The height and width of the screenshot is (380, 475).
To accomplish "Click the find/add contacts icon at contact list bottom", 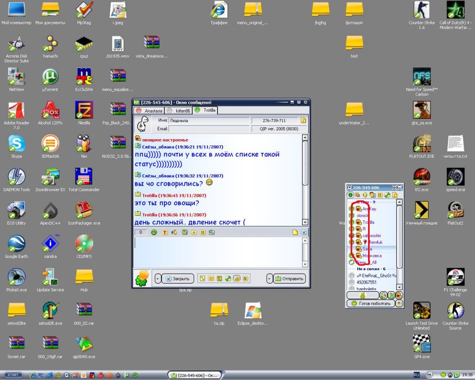I will pyautogui.click(x=383, y=295).
